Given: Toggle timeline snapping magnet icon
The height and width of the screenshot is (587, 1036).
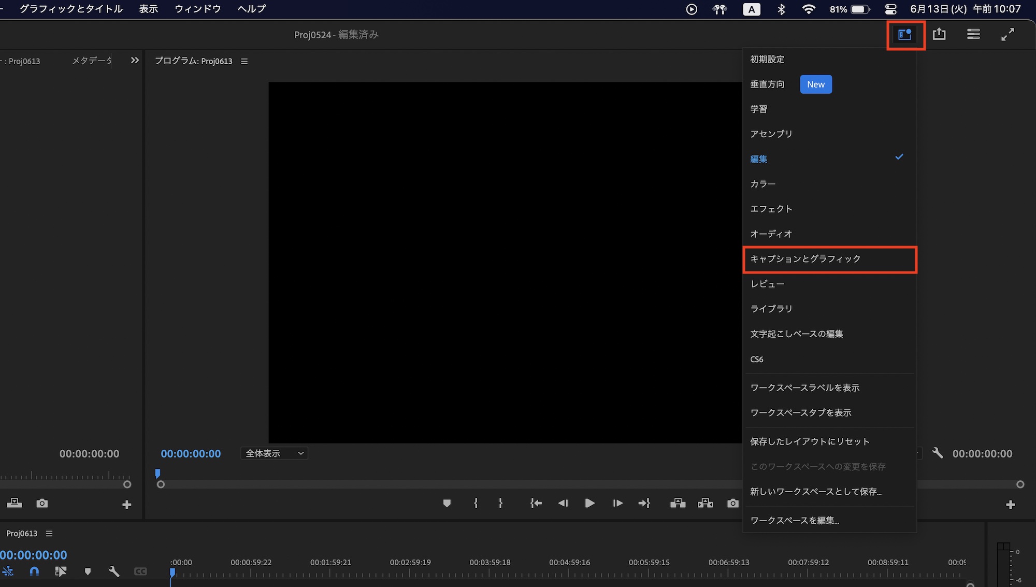Looking at the screenshot, I should [x=34, y=571].
